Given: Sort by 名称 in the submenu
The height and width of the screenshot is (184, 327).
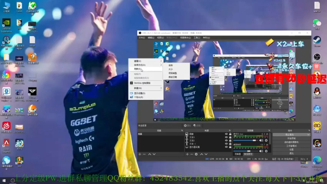Looking at the screenshot, I should click(177, 65).
